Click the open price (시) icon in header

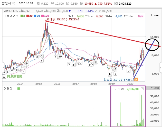(x=39, y=4)
